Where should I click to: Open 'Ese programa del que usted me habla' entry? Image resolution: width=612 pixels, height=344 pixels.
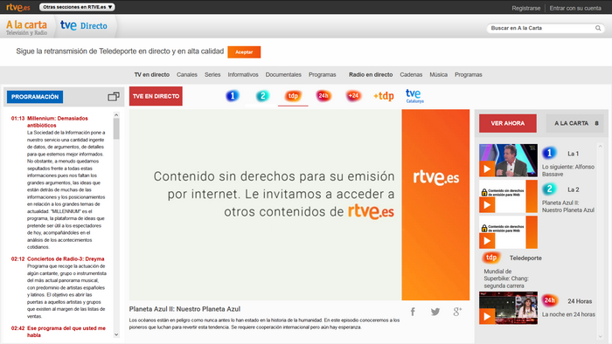[x=66, y=332]
